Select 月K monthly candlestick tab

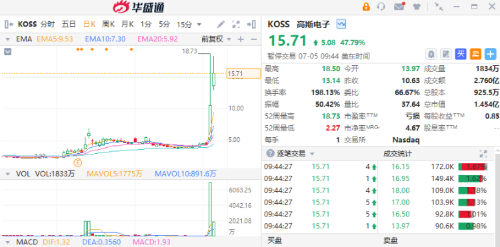pos(127,24)
